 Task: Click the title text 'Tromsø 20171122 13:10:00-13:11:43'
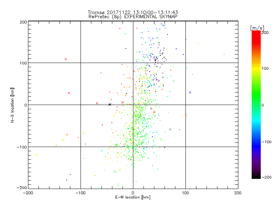[x=133, y=12]
